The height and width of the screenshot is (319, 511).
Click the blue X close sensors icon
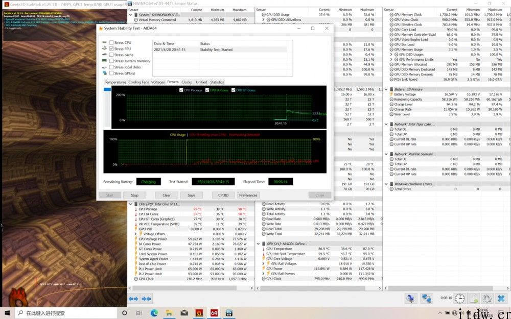point(501,298)
